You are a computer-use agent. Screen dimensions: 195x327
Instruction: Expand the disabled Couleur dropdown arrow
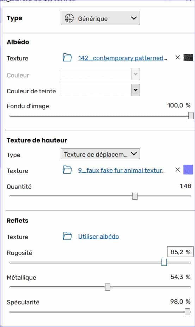[136, 74]
